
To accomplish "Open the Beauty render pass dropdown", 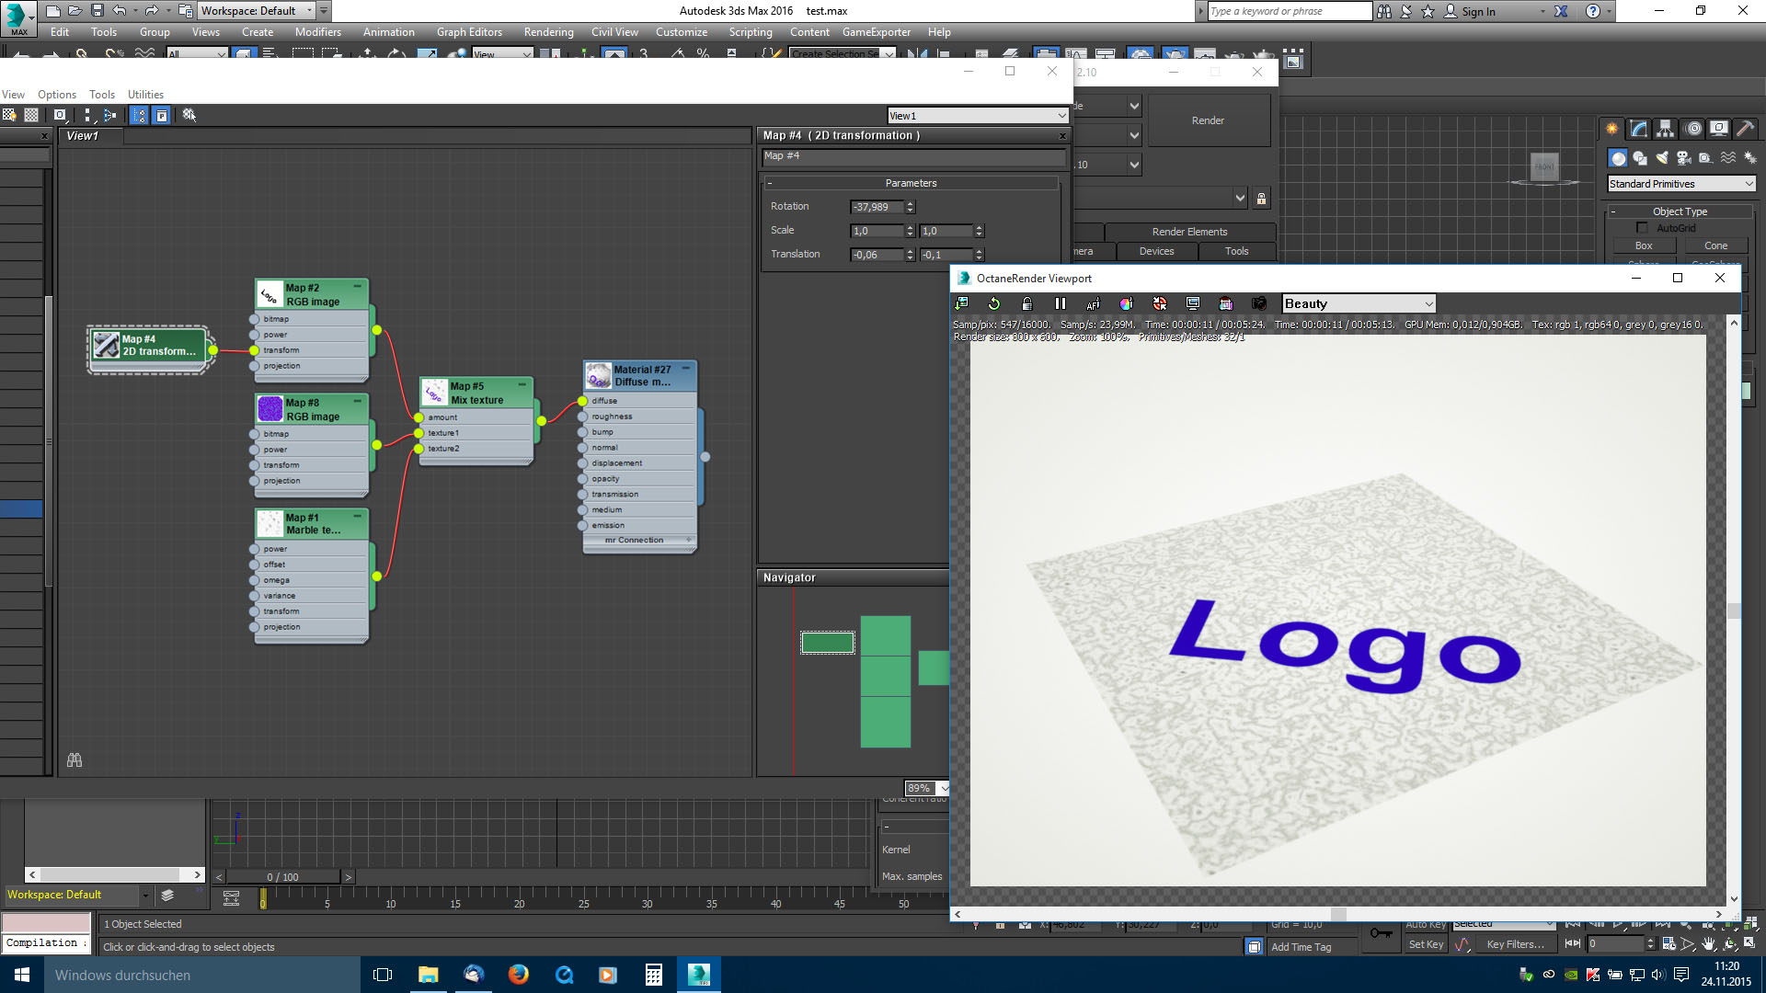I will coord(1359,303).
